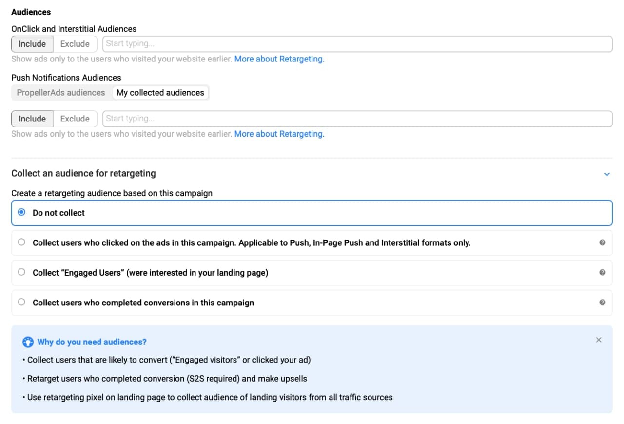Image resolution: width=624 pixels, height=424 pixels.
Task: Click help icon for completed conversions option
Action: pyautogui.click(x=602, y=303)
